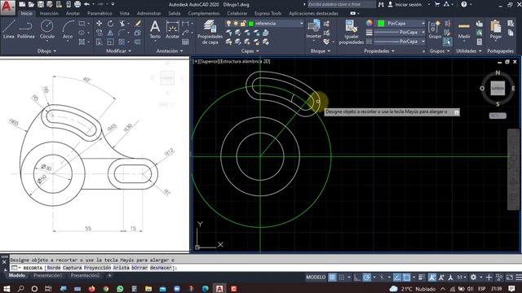This screenshot has height=293, width=522.
Task: Open the object color PorCapa dropdown
Action: (x=423, y=24)
